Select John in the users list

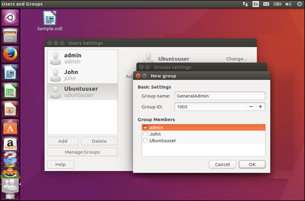(83, 75)
